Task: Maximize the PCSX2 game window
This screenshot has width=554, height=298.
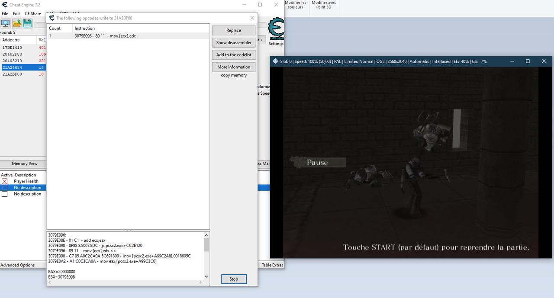Action: pos(528,61)
